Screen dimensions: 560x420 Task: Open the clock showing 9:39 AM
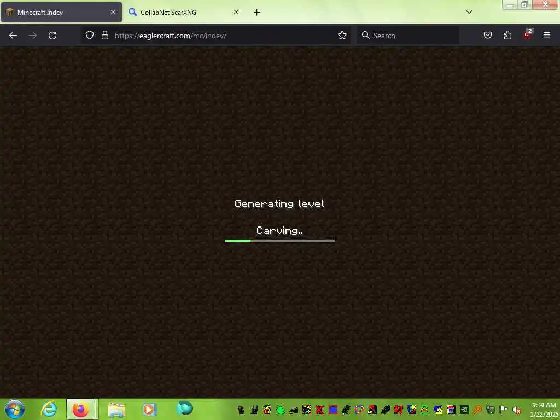[544, 409]
